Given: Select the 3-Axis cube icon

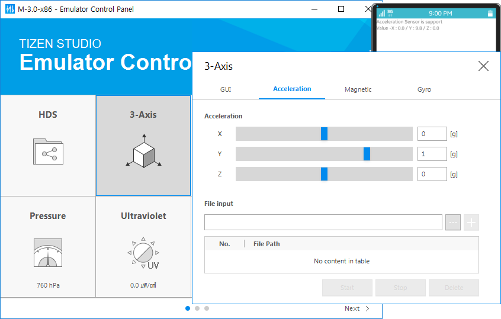Looking at the screenshot, I should (x=143, y=151).
